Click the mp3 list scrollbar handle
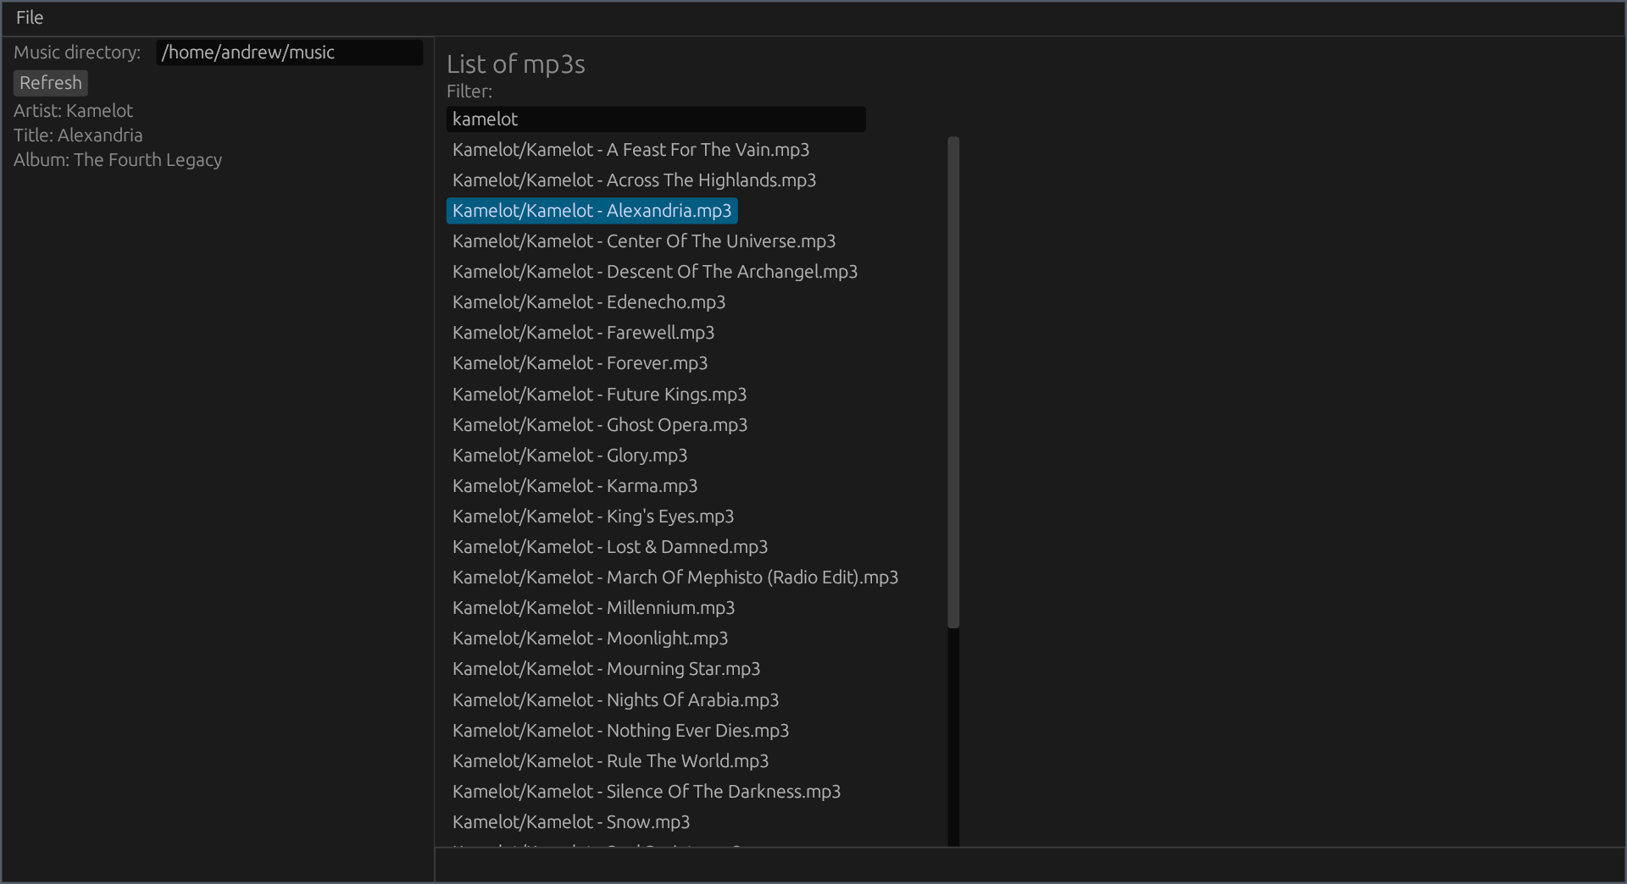 pos(953,382)
